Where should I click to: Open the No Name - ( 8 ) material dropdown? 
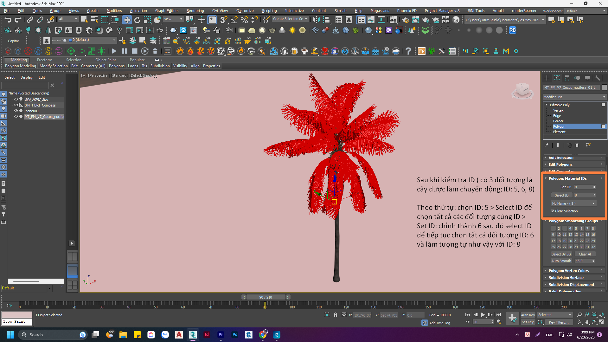pyautogui.click(x=573, y=203)
